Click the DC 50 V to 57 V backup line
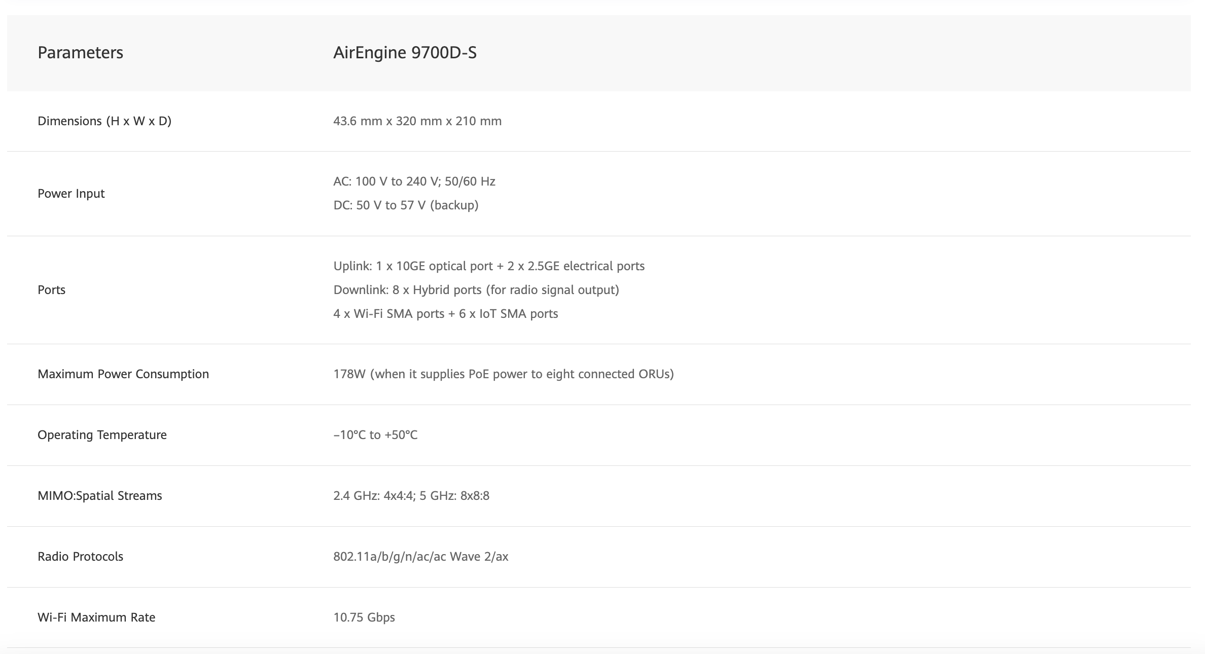 (x=406, y=205)
